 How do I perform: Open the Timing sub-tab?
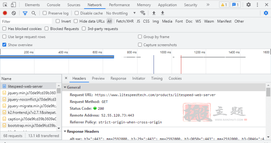(x=157, y=78)
